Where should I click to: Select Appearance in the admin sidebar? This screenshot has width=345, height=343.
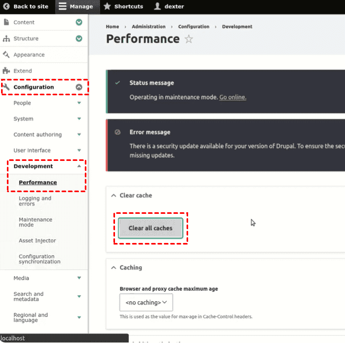coord(29,55)
